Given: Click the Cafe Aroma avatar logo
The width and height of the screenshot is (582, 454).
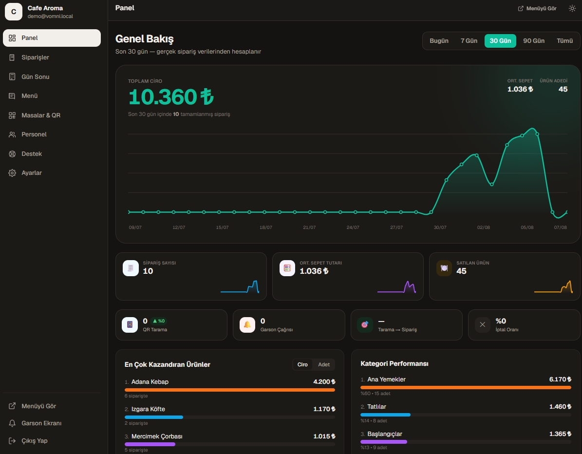Looking at the screenshot, I should click(x=14, y=12).
